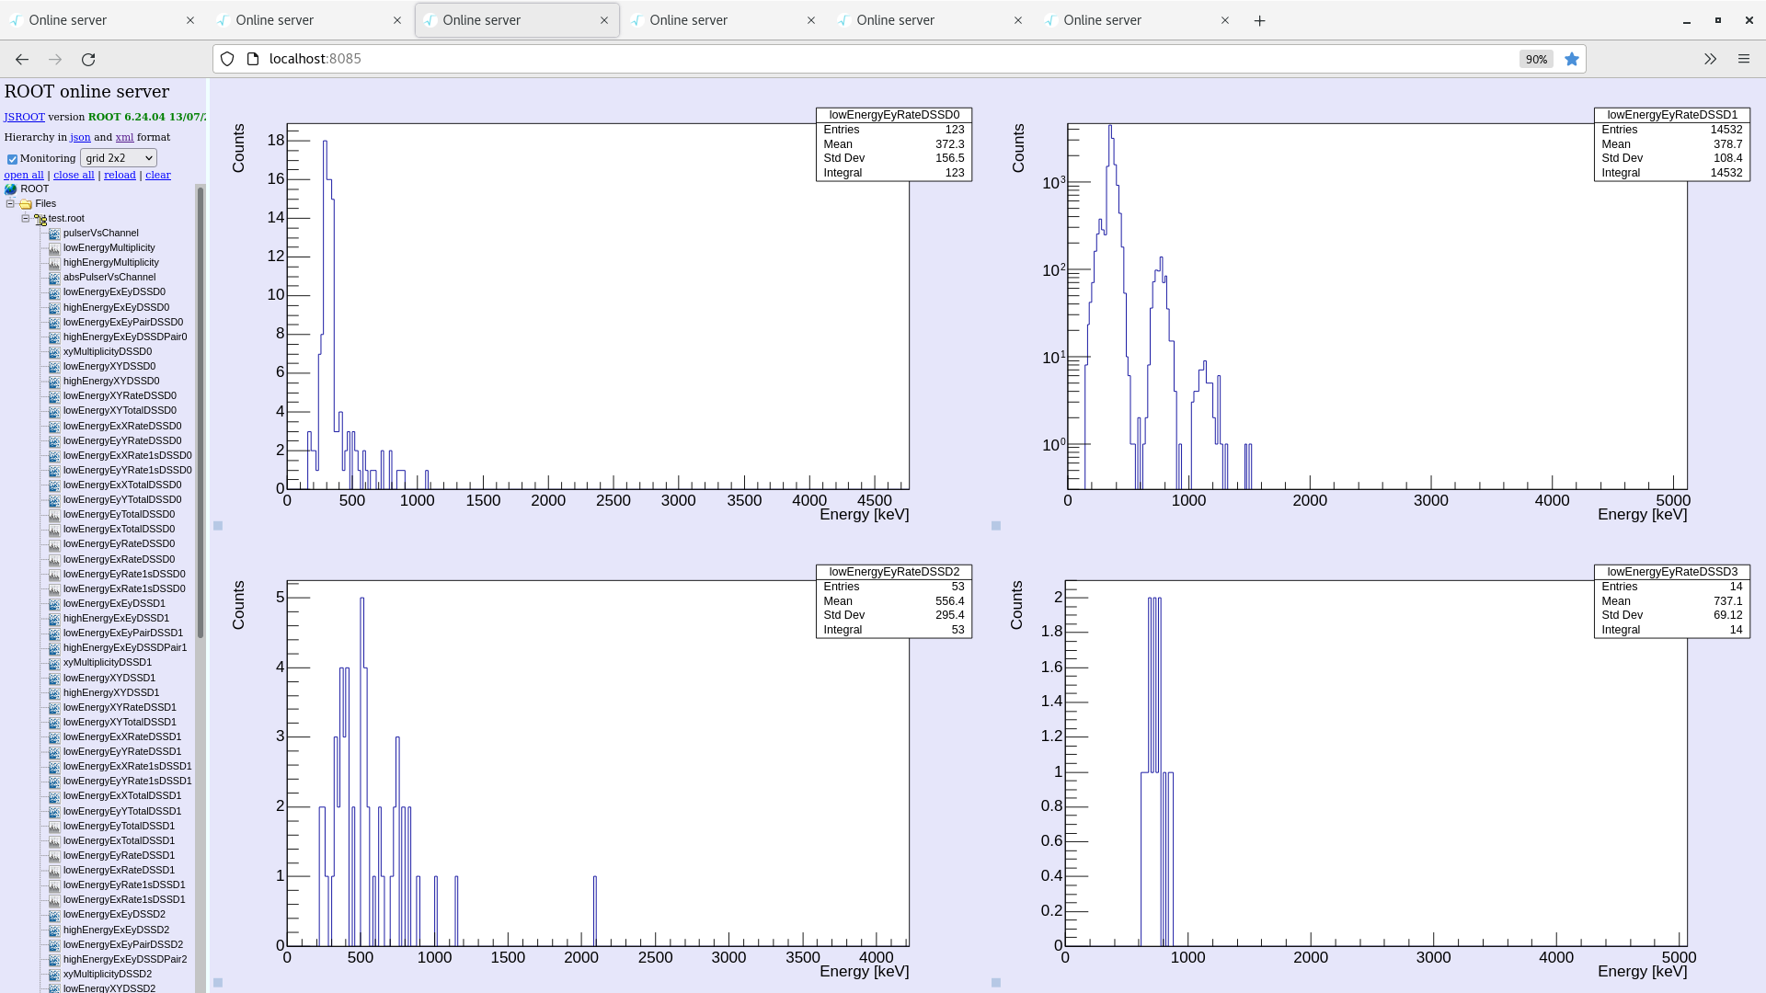This screenshot has width=1766, height=993.
Task: Open the JSROOT link
Action: pos(24,117)
